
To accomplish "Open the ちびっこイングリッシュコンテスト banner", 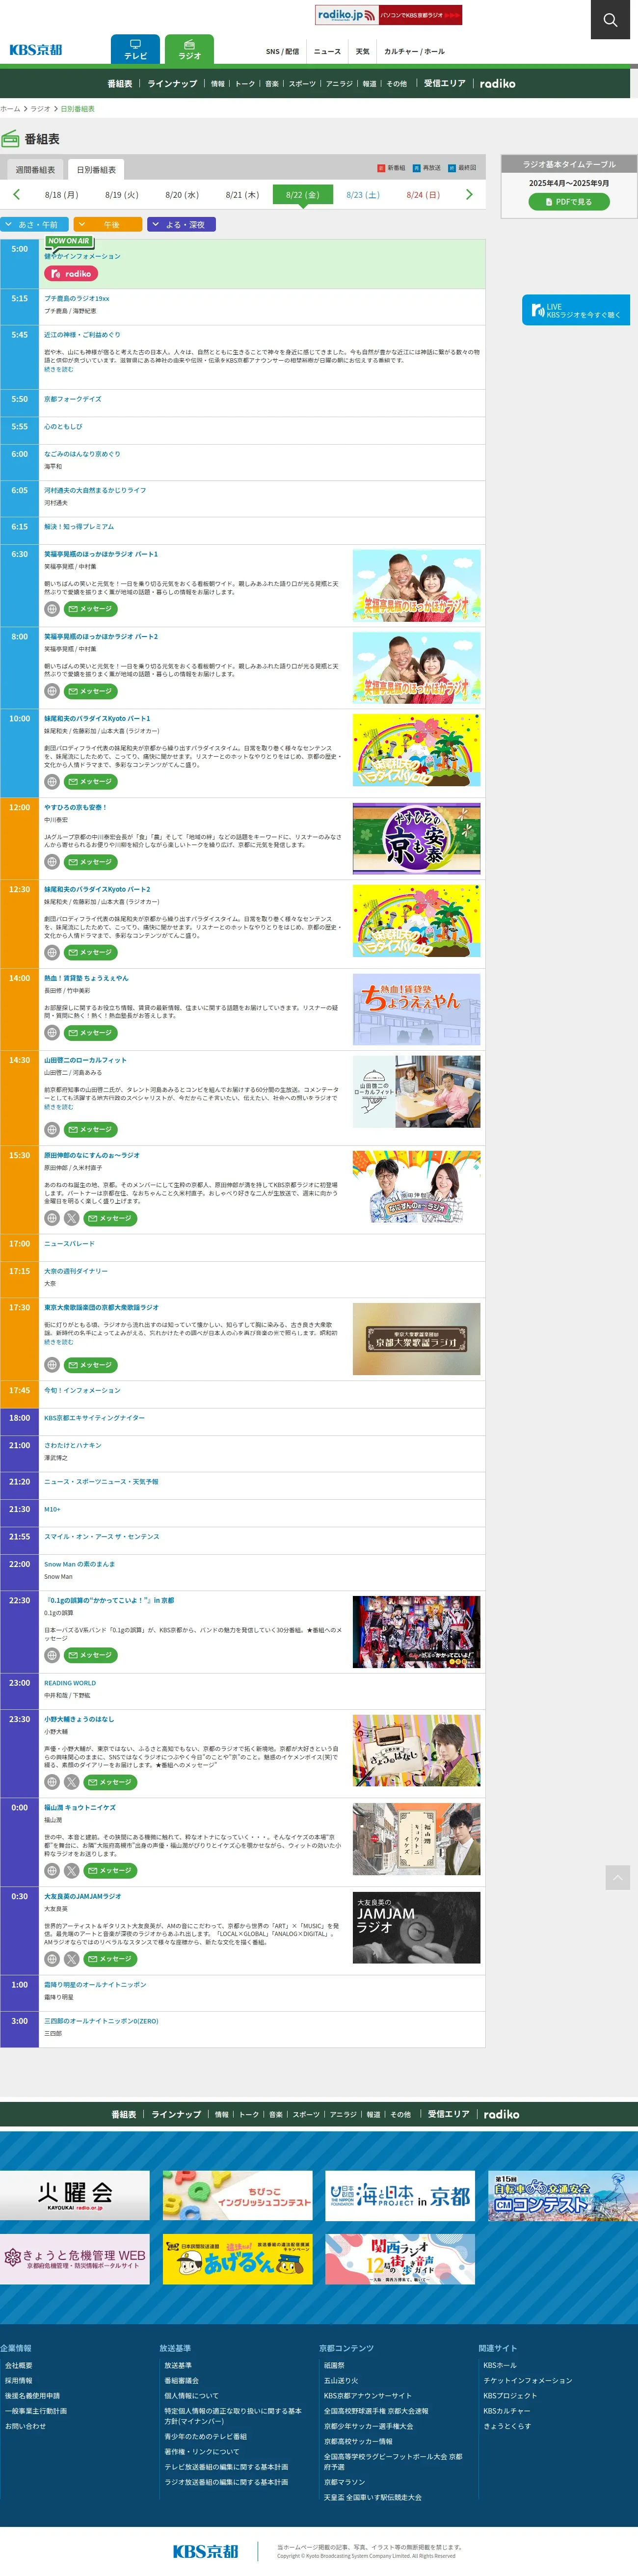I will pyautogui.click(x=238, y=2195).
